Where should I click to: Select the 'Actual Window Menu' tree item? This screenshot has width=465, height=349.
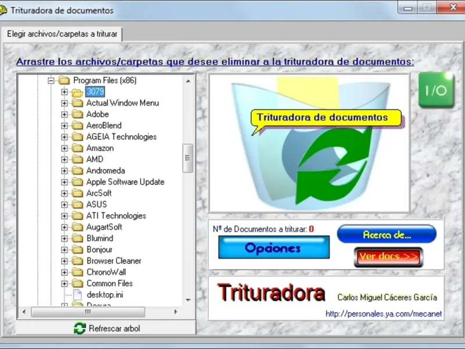click(x=123, y=103)
